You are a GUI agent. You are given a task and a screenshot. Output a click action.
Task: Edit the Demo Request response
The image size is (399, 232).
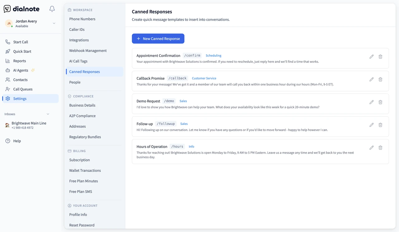coord(372,102)
